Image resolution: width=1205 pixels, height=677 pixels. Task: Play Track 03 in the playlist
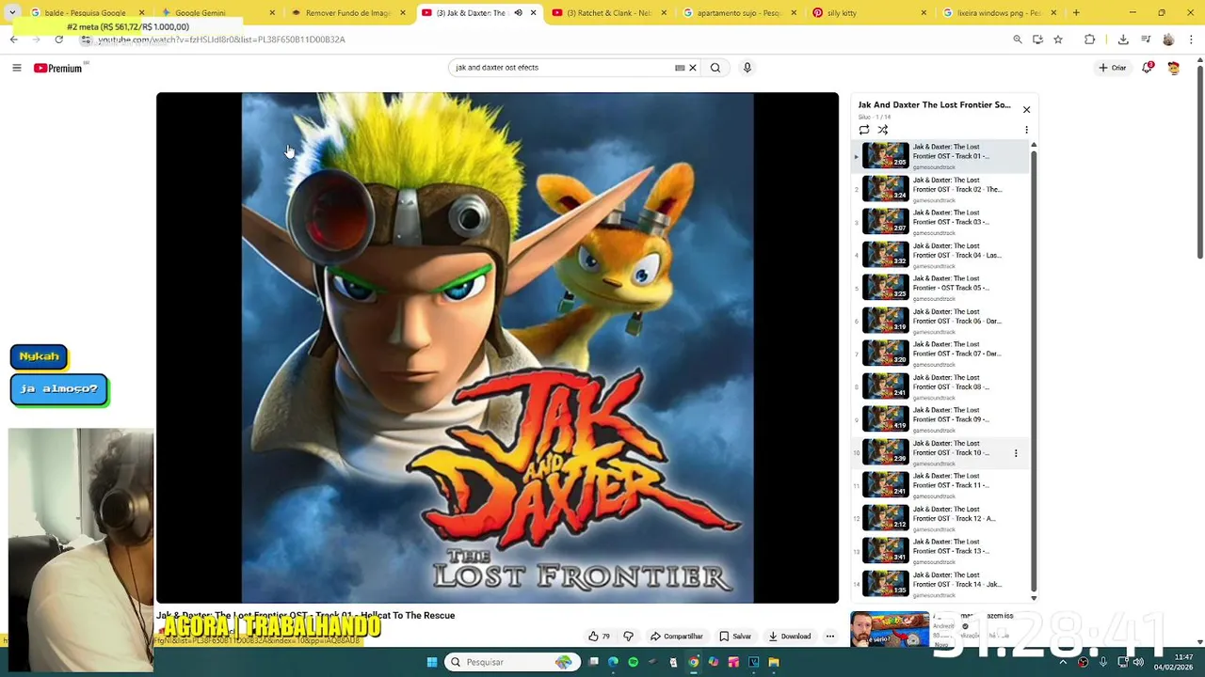(941, 222)
